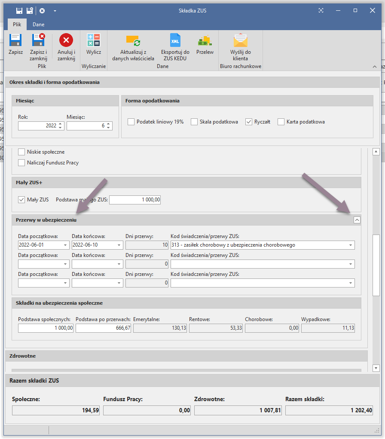Click the vertical scrollbar down arrow
This screenshot has width=385, height=439.
376,368
